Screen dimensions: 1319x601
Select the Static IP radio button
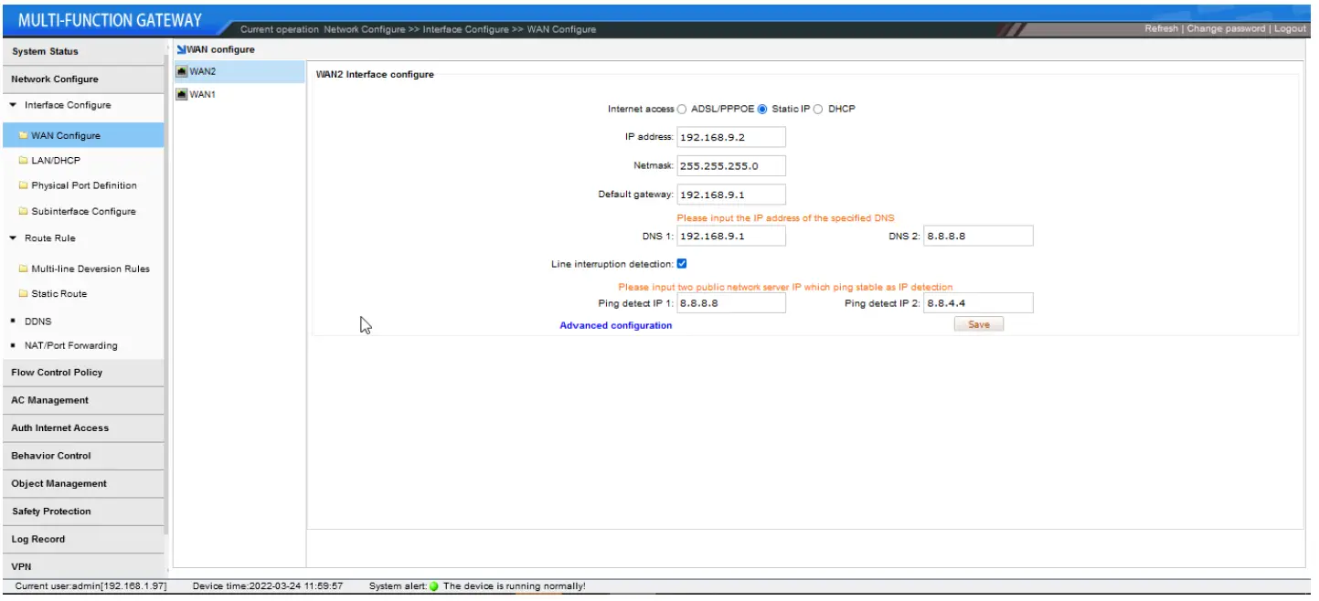point(762,109)
